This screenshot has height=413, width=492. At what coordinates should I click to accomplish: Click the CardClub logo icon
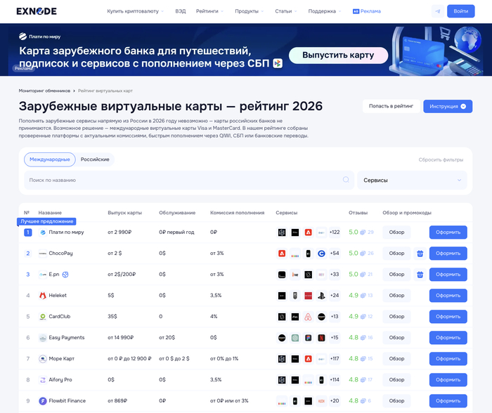(43, 317)
